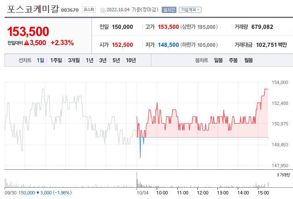Select the 3개월 line chart tab
The image size is (293, 199).
pos(74,60)
